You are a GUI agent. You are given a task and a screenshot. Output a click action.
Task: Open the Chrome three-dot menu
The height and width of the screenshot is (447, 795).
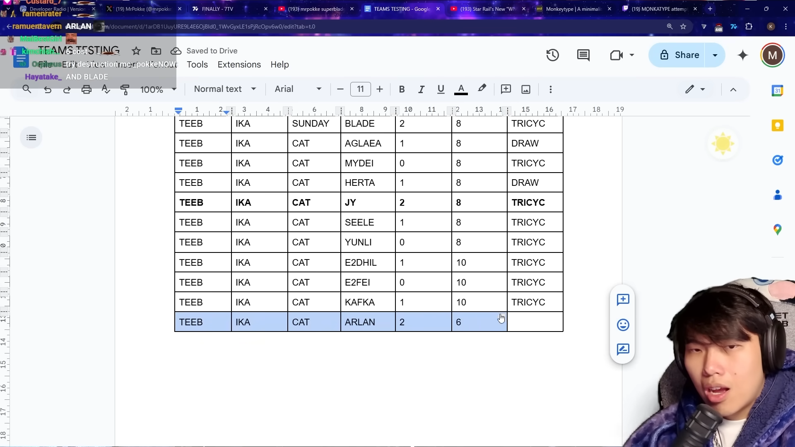click(x=785, y=26)
